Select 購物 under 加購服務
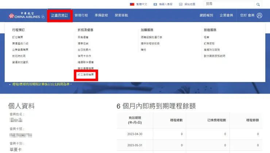270x153 pixels. tap(143, 50)
